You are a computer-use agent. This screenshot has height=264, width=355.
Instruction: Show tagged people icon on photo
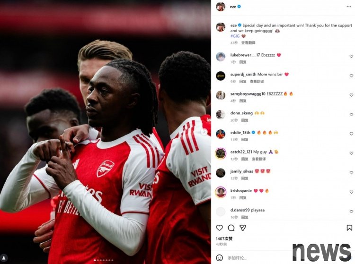[4, 258]
